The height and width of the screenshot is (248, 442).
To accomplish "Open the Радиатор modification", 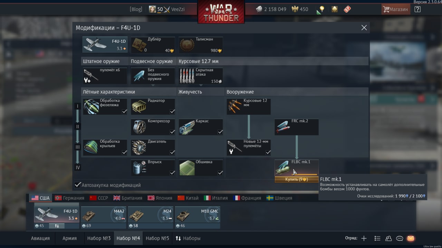I will 153,107.
